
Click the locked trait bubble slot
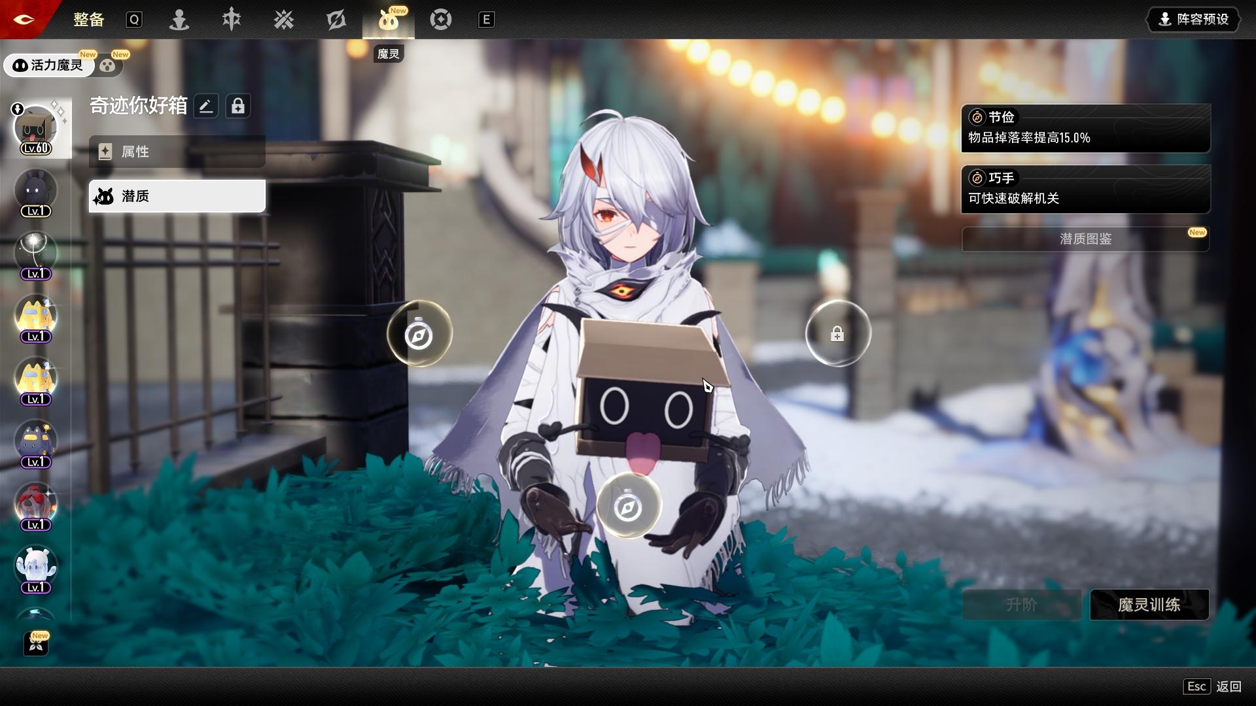[837, 334]
